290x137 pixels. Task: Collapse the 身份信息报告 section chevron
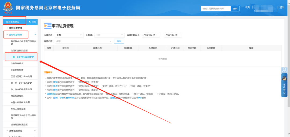35,35
